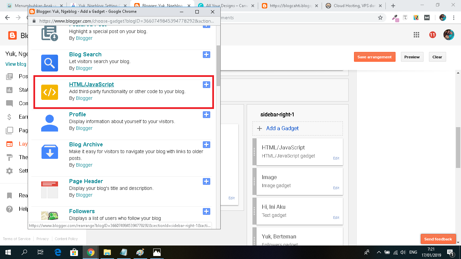
Task: Click the Page Header layout icon
Action: pos(50,190)
